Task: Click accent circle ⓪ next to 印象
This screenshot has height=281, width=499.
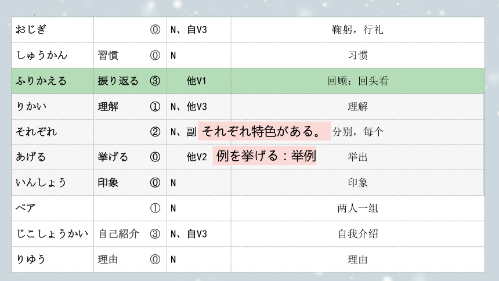Action: click(155, 182)
